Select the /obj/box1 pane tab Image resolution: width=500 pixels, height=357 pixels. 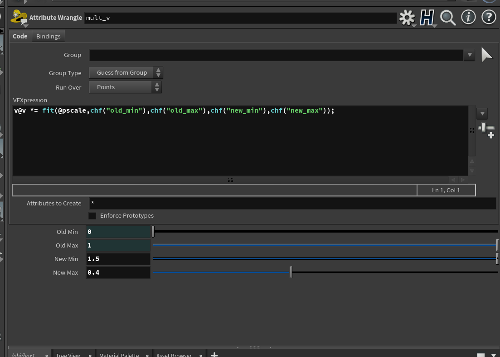click(x=23, y=355)
